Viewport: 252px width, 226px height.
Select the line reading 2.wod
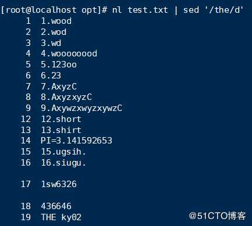[x=54, y=32]
